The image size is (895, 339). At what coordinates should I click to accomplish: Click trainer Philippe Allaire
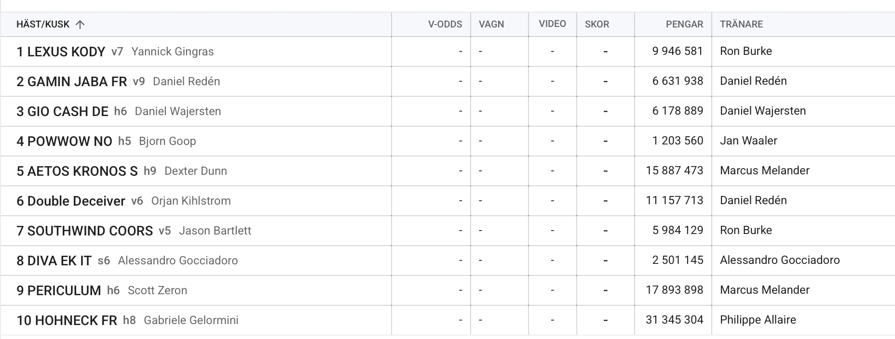(758, 320)
